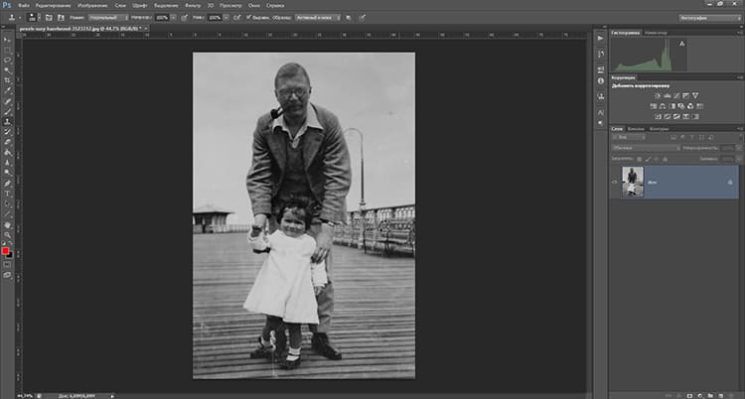The height and width of the screenshot is (399, 745).
Task: Select the Path Selection tool
Action: coord(7,203)
